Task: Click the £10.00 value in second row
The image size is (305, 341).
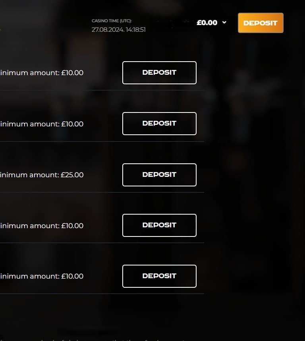Action: click(x=72, y=124)
